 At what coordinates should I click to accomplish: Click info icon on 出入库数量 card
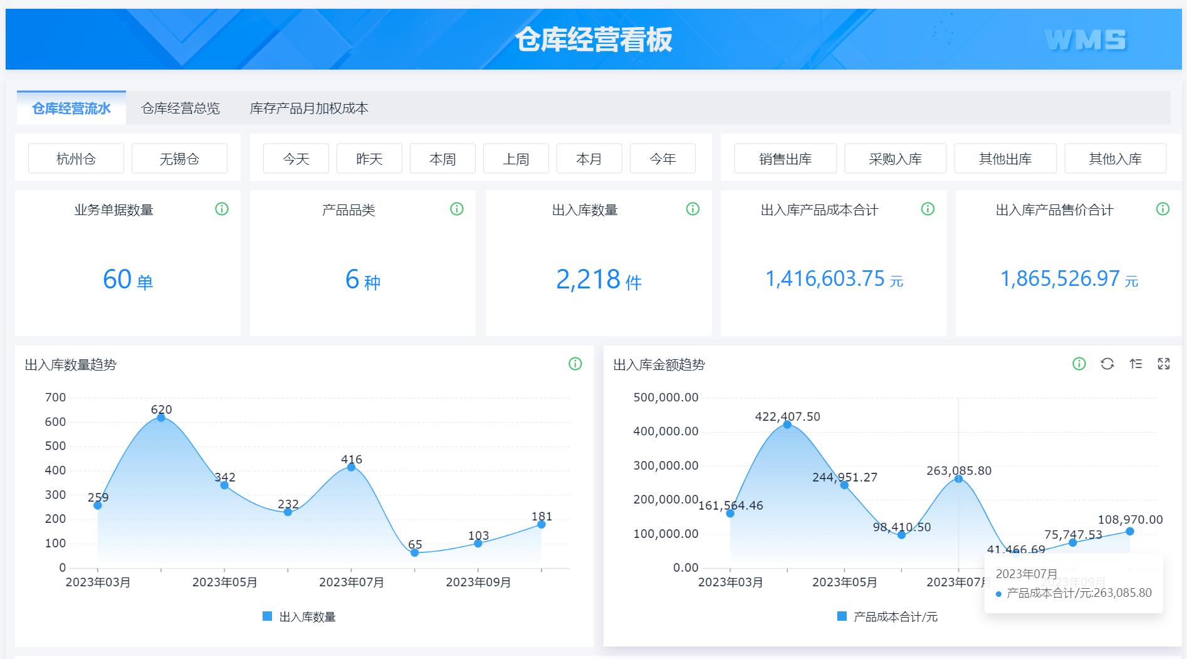pyautogui.click(x=693, y=209)
